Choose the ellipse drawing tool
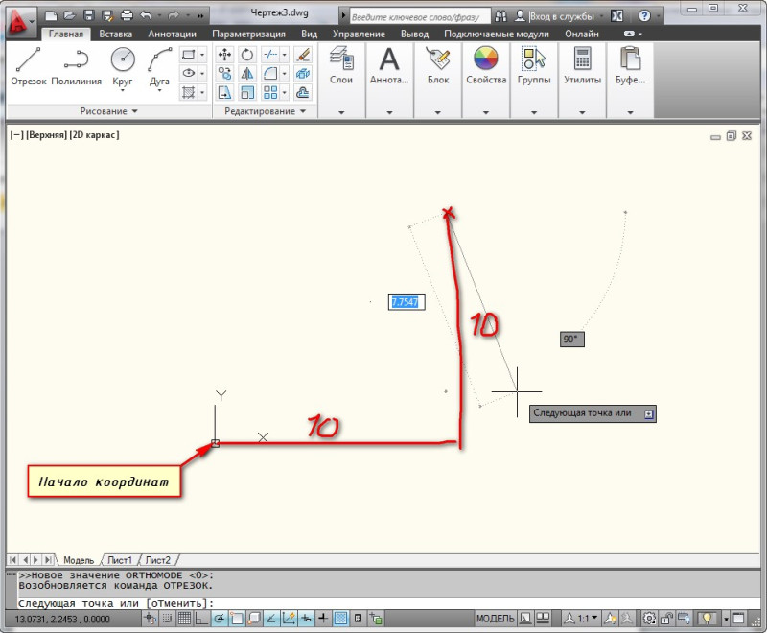Screen dimensions: 767x633 [x=188, y=74]
